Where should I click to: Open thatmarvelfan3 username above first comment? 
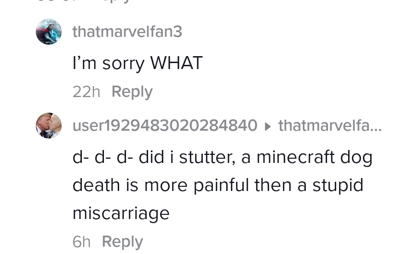coord(127,32)
